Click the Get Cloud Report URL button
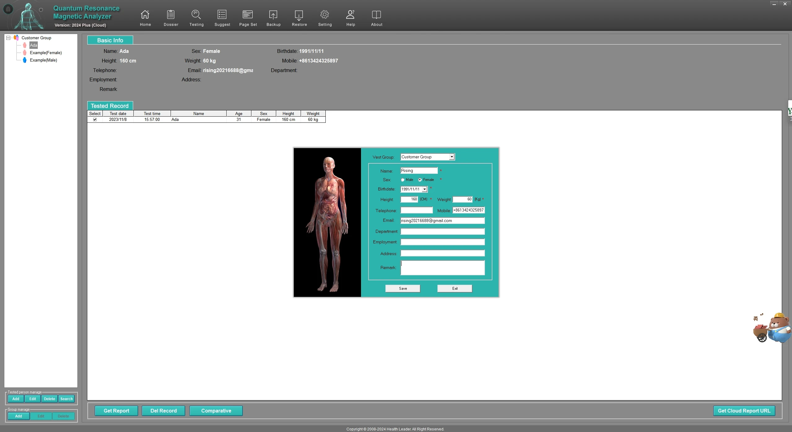 pos(744,411)
